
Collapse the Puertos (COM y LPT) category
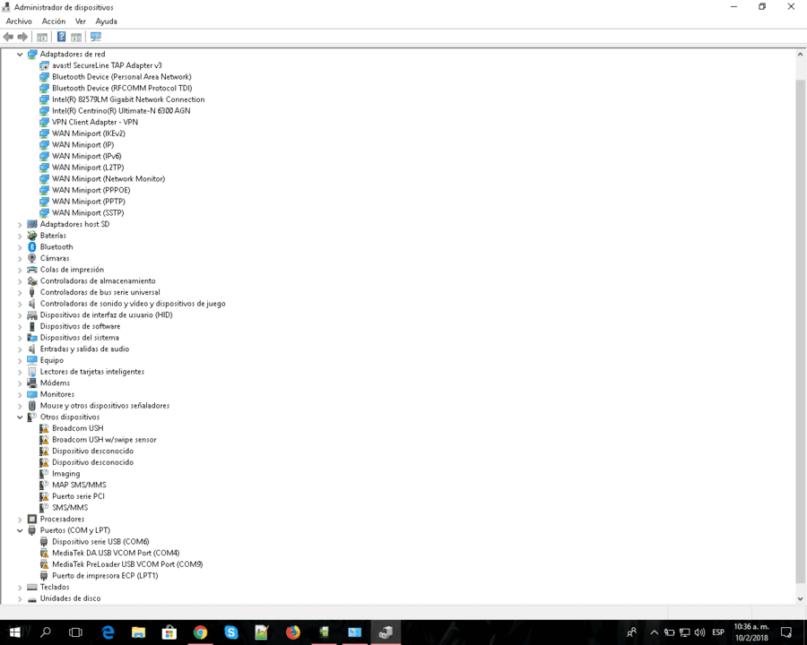point(20,530)
